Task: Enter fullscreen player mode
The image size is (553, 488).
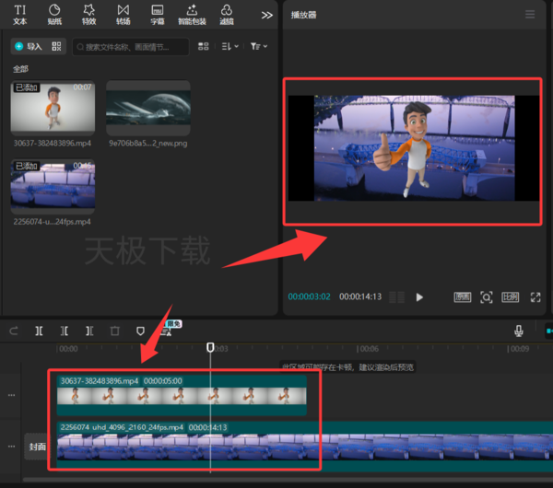Action: (535, 297)
